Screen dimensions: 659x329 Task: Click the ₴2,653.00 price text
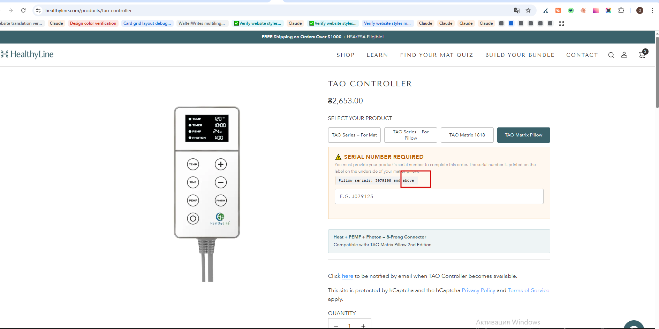tap(346, 101)
